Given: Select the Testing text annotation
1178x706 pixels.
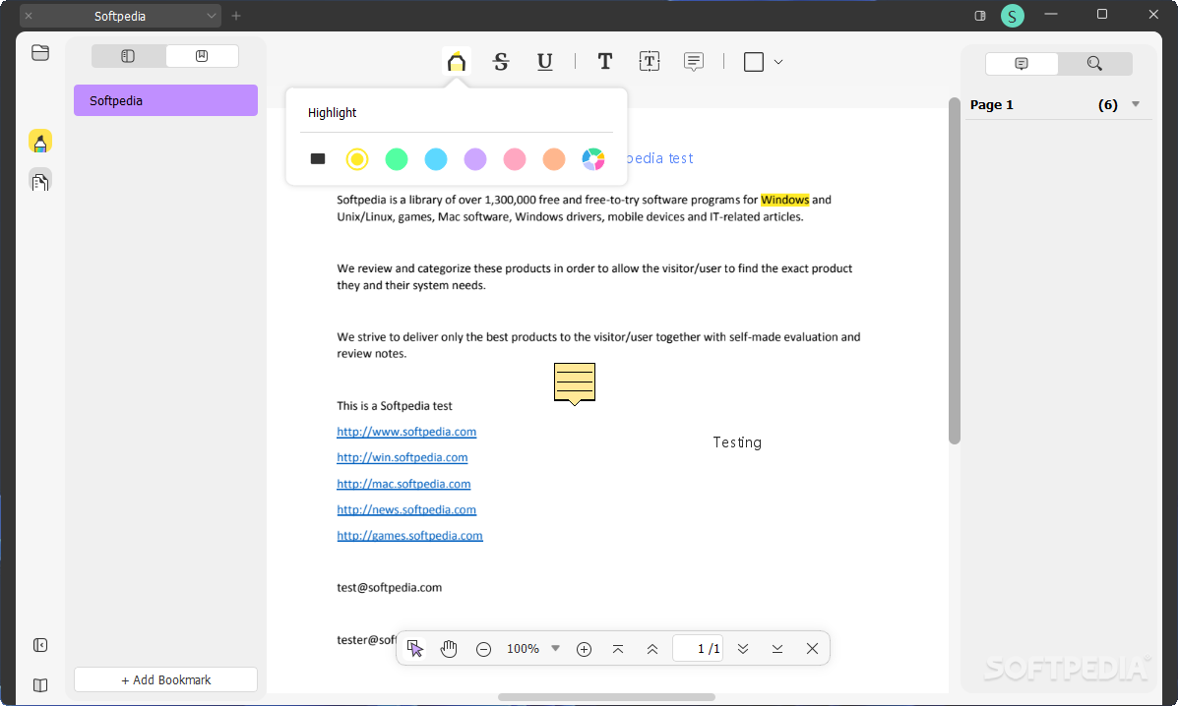Looking at the screenshot, I should click(x=737, y=442).
